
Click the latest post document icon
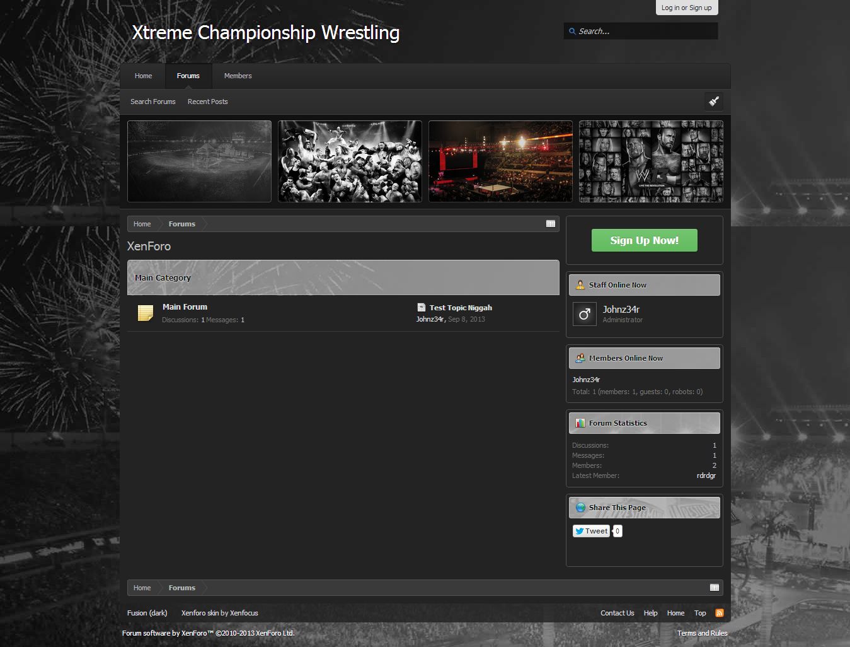421,308
